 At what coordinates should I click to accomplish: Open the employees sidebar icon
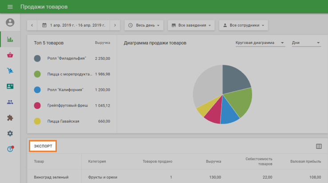(10, 102)
